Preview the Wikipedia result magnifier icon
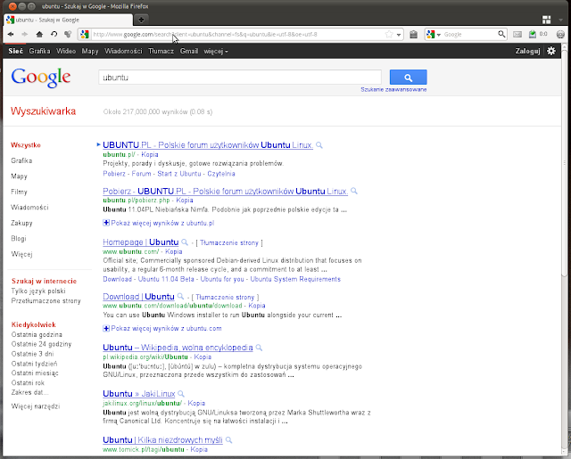This screenshot has height=459, width=571. 259,348
